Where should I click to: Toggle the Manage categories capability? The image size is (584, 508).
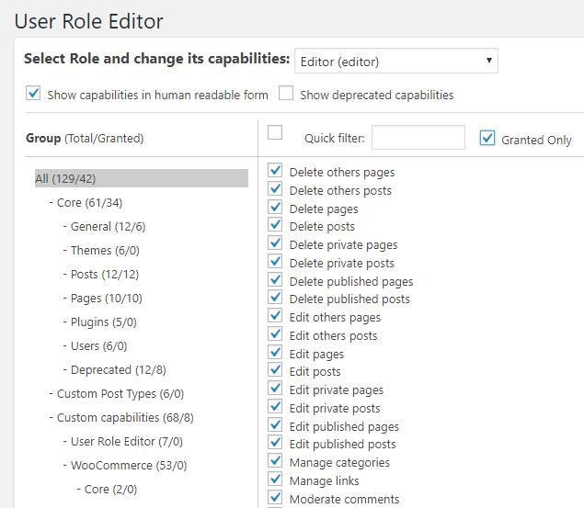(275, 461)
